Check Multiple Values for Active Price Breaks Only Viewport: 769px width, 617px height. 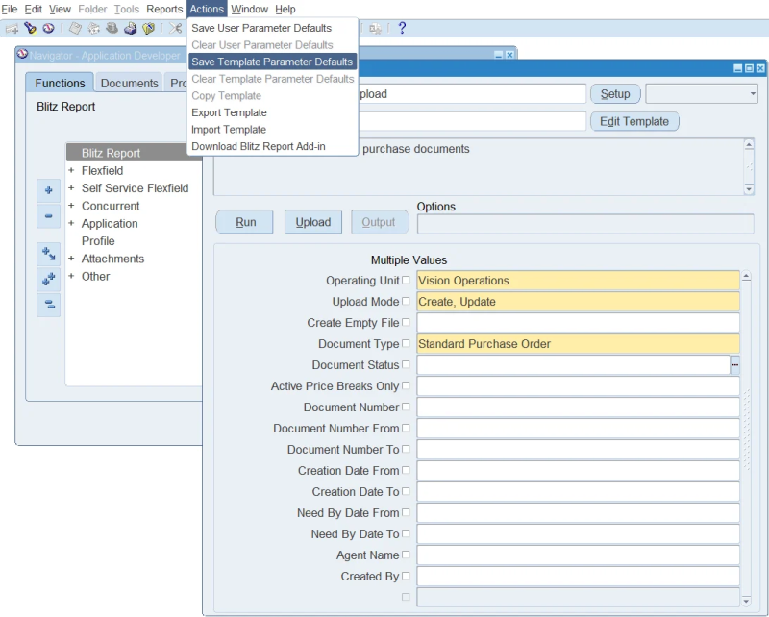pyautogui.click(x=406, y=385)
